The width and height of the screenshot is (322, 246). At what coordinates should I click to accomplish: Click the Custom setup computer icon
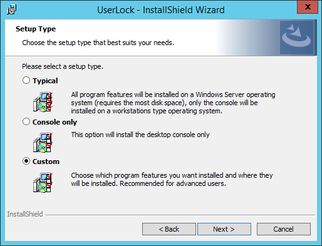pos(43,183)
